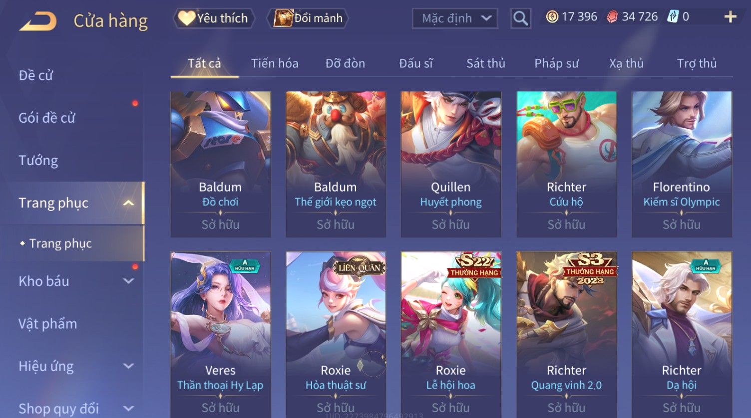
Task: Open Yêu thích heart favorites
Action: (x=214, y=18)
